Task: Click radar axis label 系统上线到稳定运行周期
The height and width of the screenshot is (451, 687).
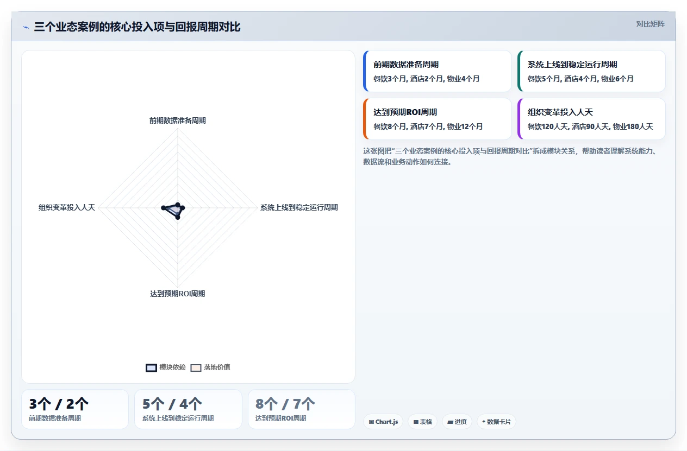Action: pyautogui.click(x=299, y=207)
